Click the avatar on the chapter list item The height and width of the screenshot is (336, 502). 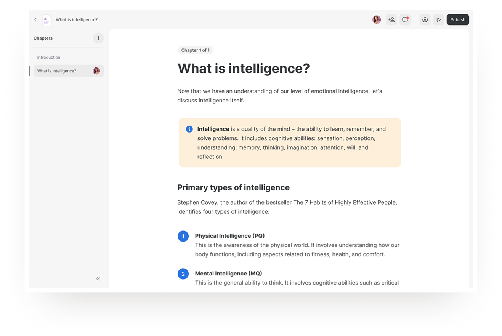pyautogui.click(x=96, y=71)
